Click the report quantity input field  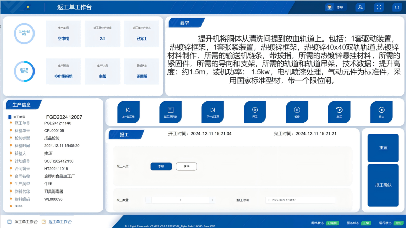180,200
